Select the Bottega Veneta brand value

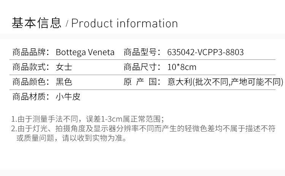point(85,52)
